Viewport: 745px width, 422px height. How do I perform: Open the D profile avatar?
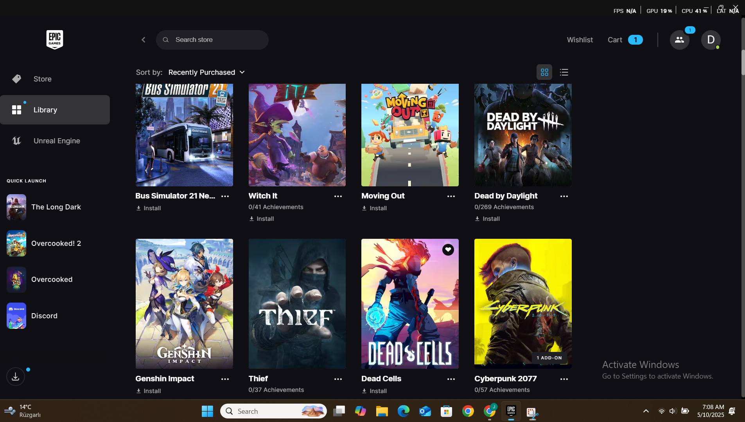(x=711, y=40)
